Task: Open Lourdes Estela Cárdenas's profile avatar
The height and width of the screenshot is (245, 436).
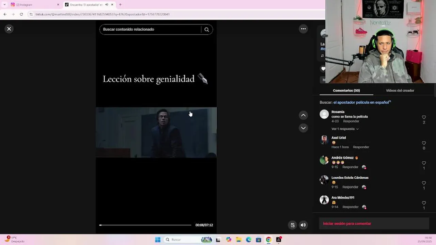Action: (324, 180)
